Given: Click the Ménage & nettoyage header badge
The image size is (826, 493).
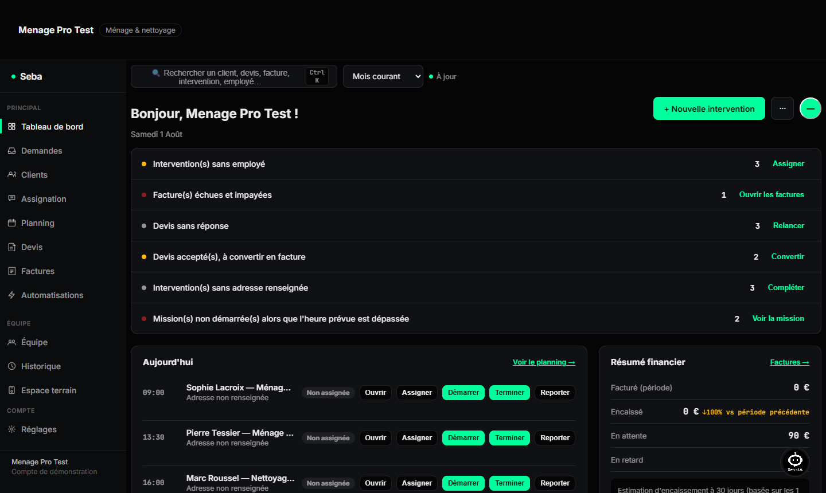Looking at the screenshot, I should [x=141, y=30].
